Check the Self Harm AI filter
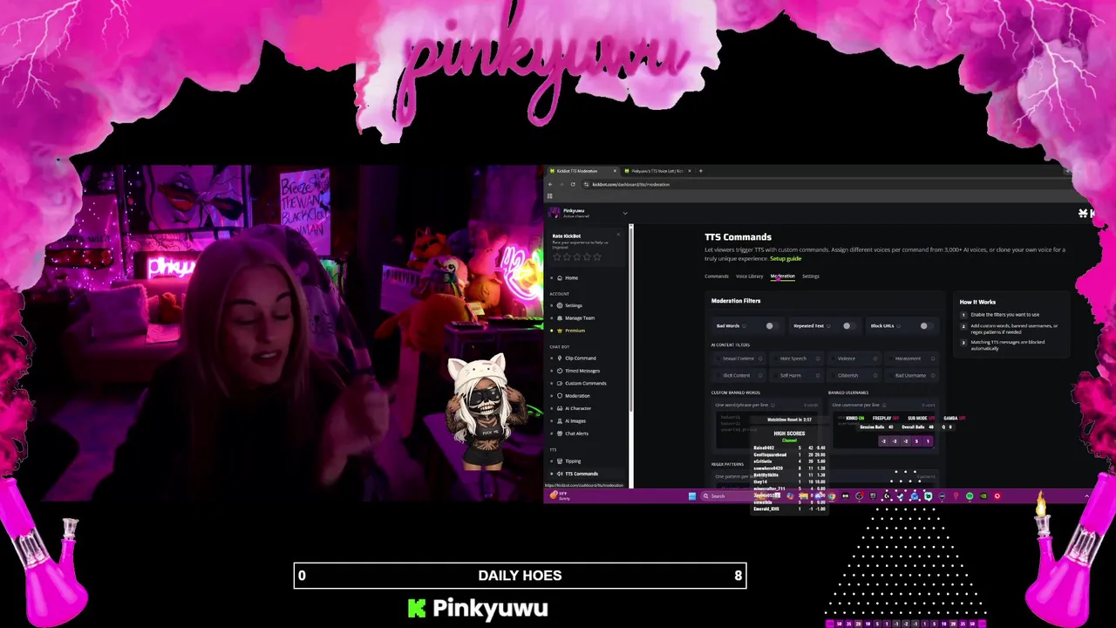The height and width of the screenshot is (628, 1116). (774, 376)
